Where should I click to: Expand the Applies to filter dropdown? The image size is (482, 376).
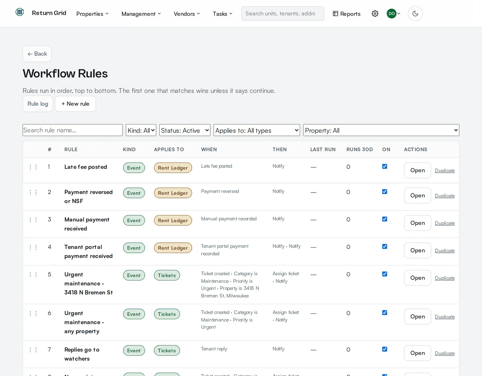pyautogui.click(x=257, y=130)
